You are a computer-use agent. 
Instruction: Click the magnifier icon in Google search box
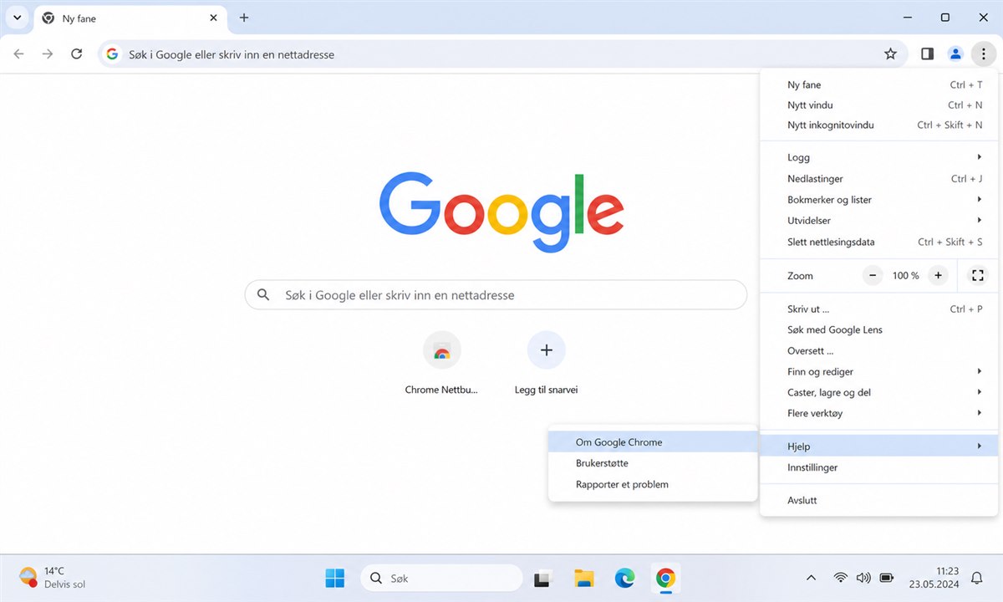[x=263, y=295]
